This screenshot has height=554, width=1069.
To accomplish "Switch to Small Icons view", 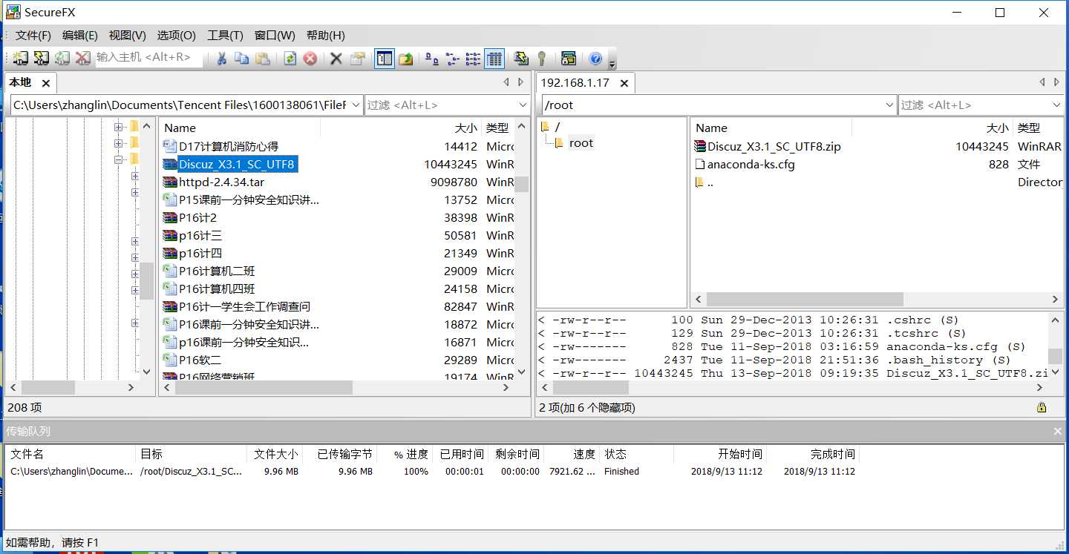I will click(452, 58).
